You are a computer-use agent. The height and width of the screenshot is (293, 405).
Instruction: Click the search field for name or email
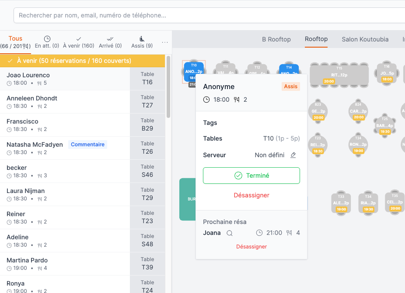click(210, 15)
